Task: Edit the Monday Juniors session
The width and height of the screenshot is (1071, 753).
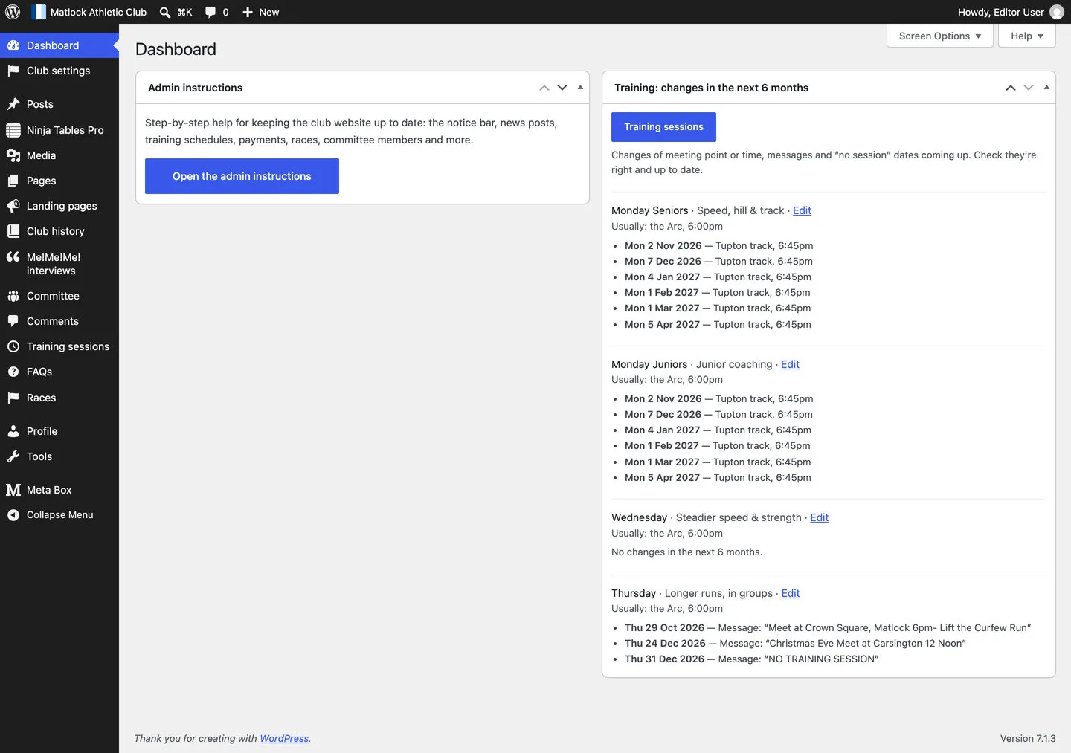Action: coord(790,364)
